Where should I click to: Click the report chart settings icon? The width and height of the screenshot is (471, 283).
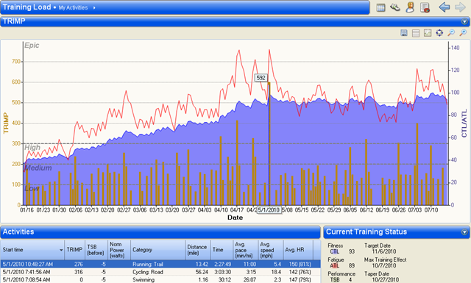[425, 7]
